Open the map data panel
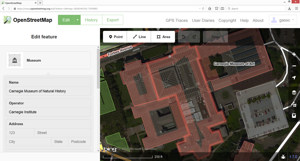The image size is (300, 161). 294,104
